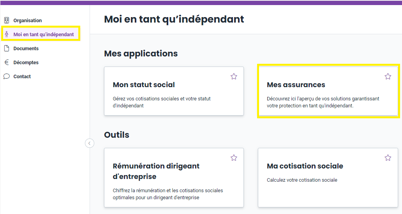
Task: Open the Organisation menu item
Action: (x=27, y=21)
